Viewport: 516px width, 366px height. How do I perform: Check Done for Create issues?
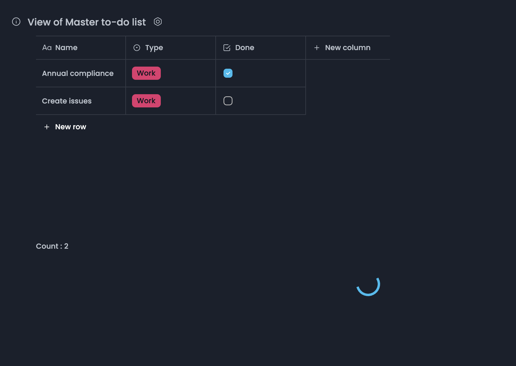(228, 101)
